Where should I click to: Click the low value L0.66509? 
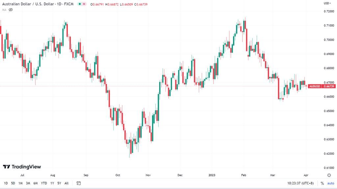click(x=126, y=4)
